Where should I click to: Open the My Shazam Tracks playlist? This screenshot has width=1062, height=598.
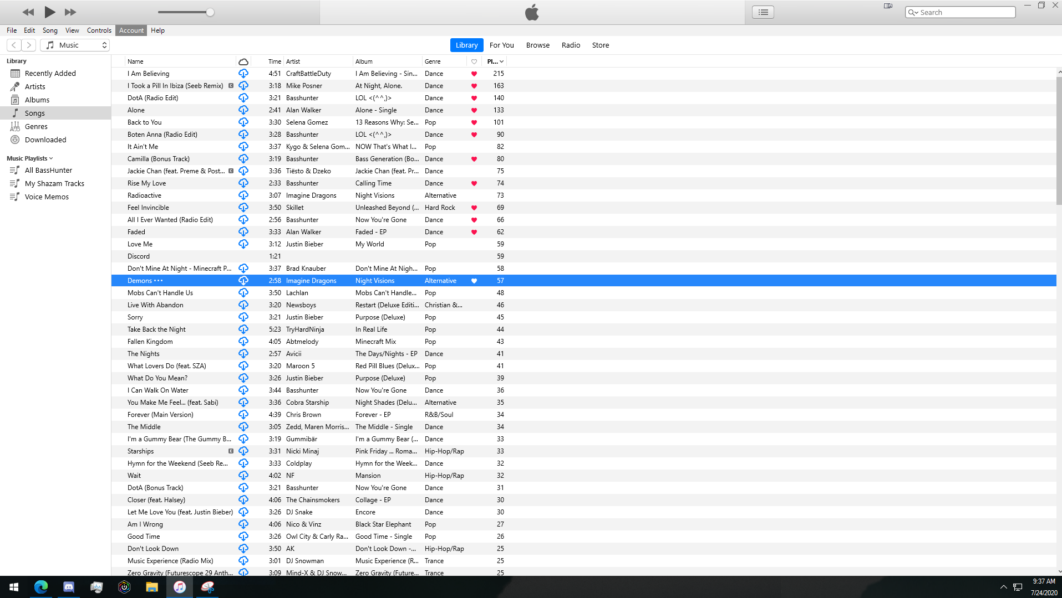[55, 184]
